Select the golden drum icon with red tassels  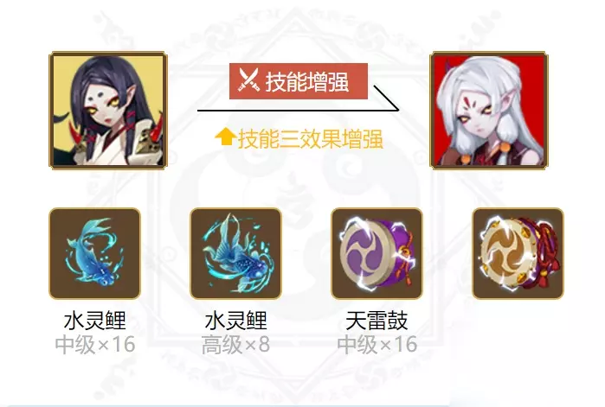pyautogui.click(x=518, y=254)
